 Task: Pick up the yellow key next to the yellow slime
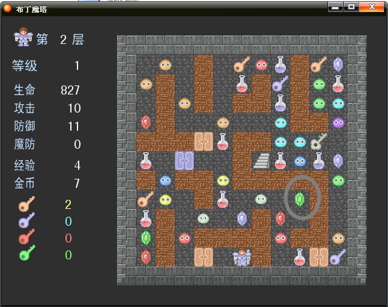(x=146, y=200)
